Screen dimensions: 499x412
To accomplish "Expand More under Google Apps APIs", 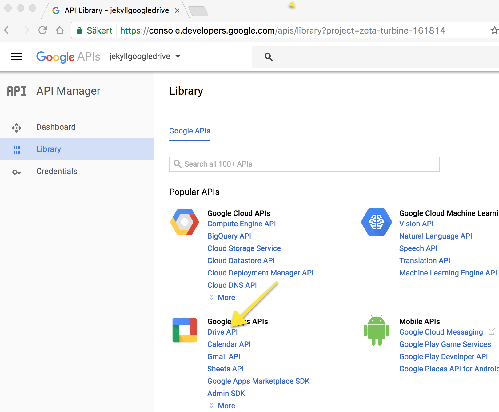I will pyautogui.click(x=222, y=406).
